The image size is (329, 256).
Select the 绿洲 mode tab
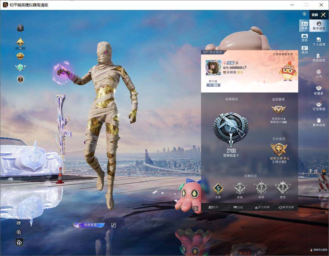(304, 50)
